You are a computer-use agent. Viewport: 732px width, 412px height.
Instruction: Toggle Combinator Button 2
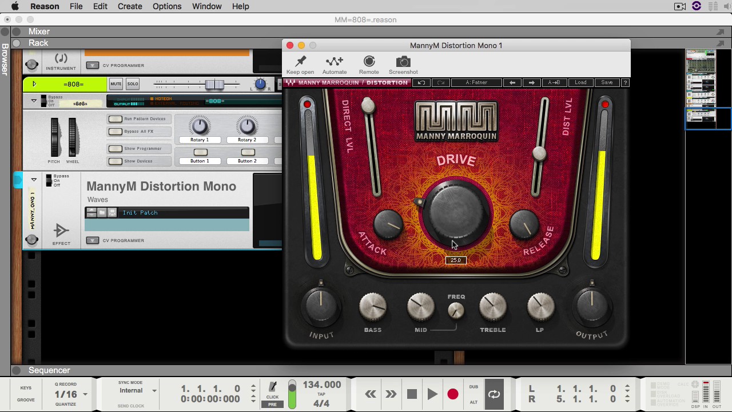pyautogui.click(x=248, y=152)
